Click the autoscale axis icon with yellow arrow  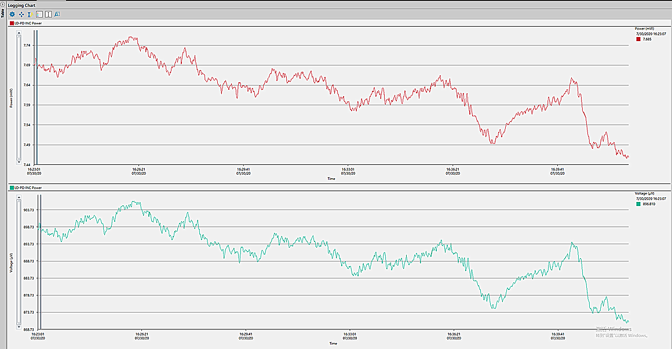pos(30,14)
